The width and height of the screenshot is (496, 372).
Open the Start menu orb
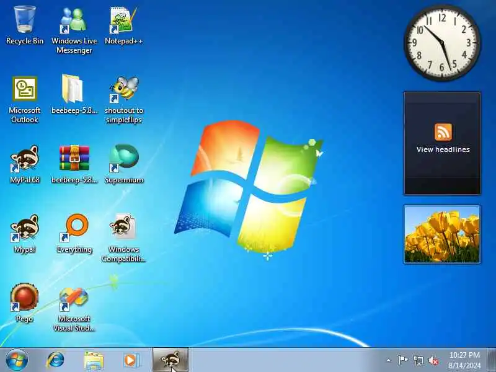(x=17, y=360)
